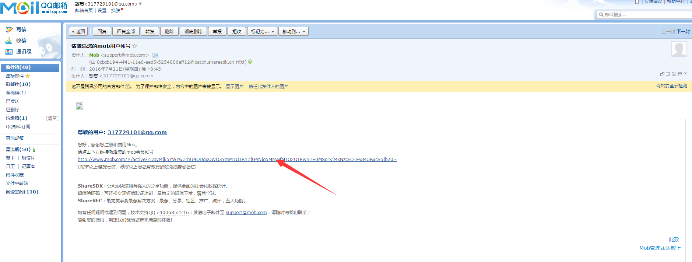The height and width of the screenshot is (262, 692).
Task: Open QQ邮件订阅 subscriptions
Action: tap(18, 127)
